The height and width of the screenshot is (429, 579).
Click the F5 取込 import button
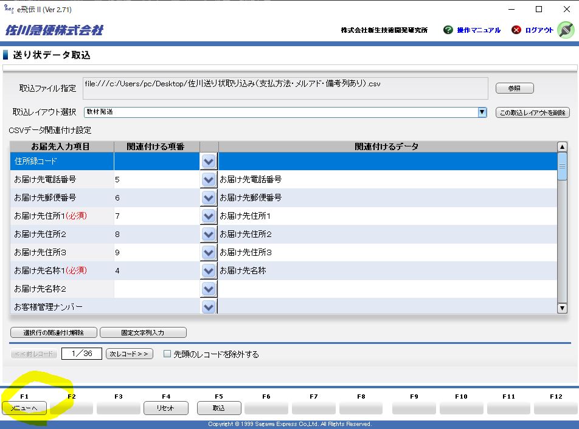[x=219, y=408]
